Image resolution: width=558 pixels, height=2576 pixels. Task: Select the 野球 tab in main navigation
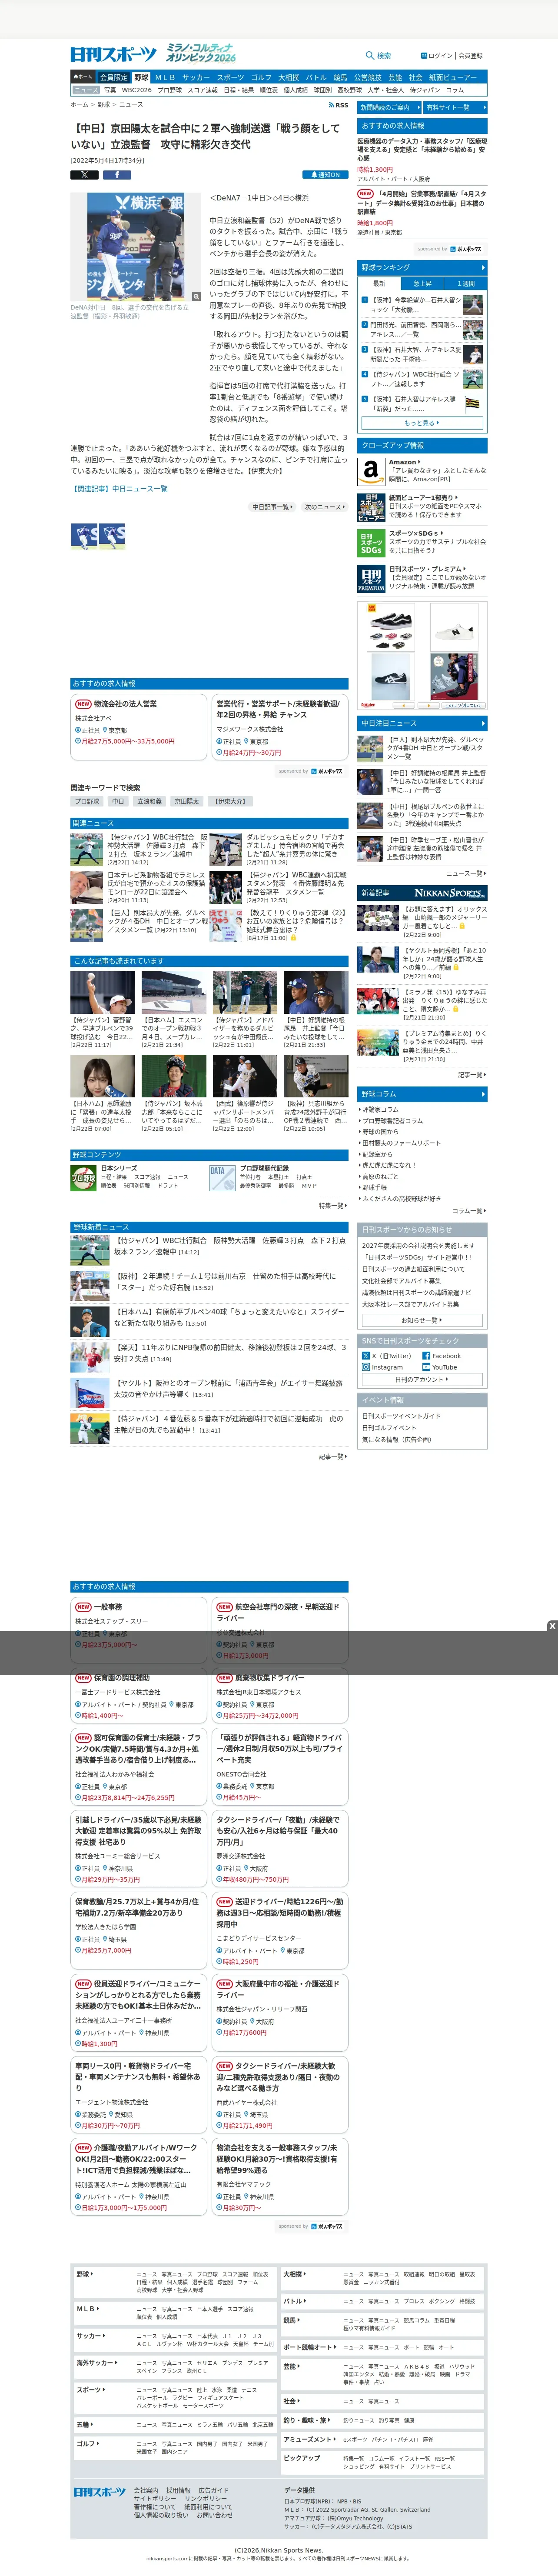tap(141, 77)
